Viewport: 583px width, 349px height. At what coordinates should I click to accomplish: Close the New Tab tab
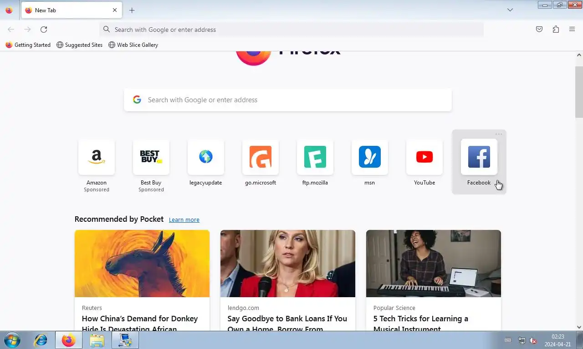click(x=115, y=10)
